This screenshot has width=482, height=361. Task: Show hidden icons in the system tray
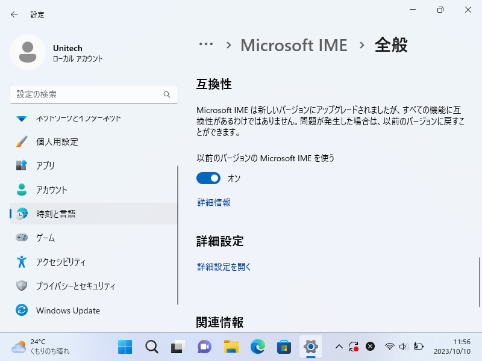(339, 347)
